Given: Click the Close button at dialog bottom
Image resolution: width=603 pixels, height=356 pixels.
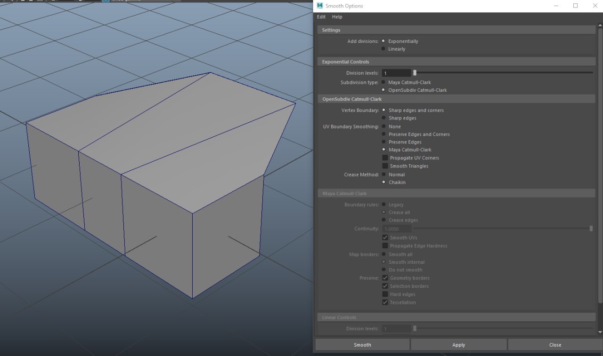Looking at the screenshot, I should (555, 345).
